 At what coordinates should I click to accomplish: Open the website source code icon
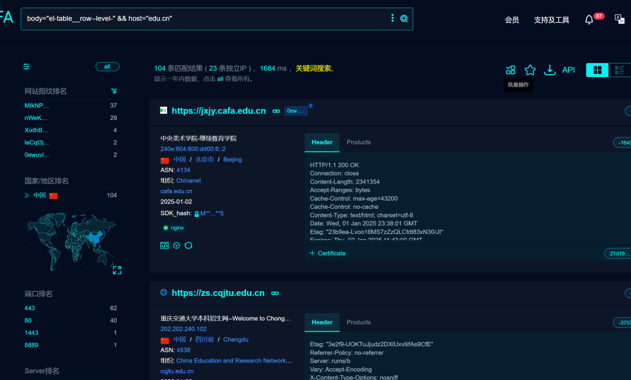pos(165,246)
